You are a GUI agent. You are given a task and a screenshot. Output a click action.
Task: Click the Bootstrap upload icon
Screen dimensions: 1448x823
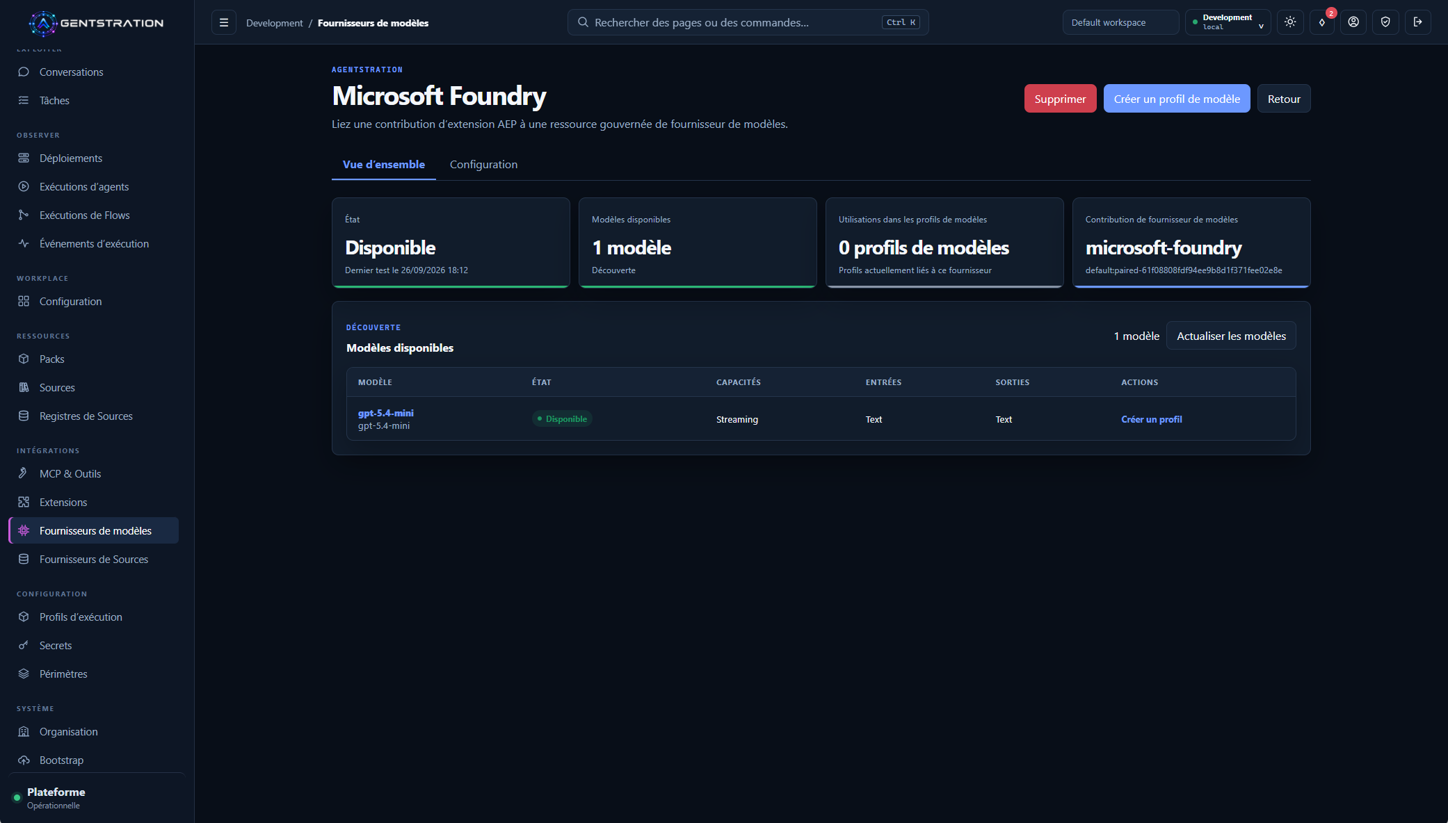[x=24, y=760]
